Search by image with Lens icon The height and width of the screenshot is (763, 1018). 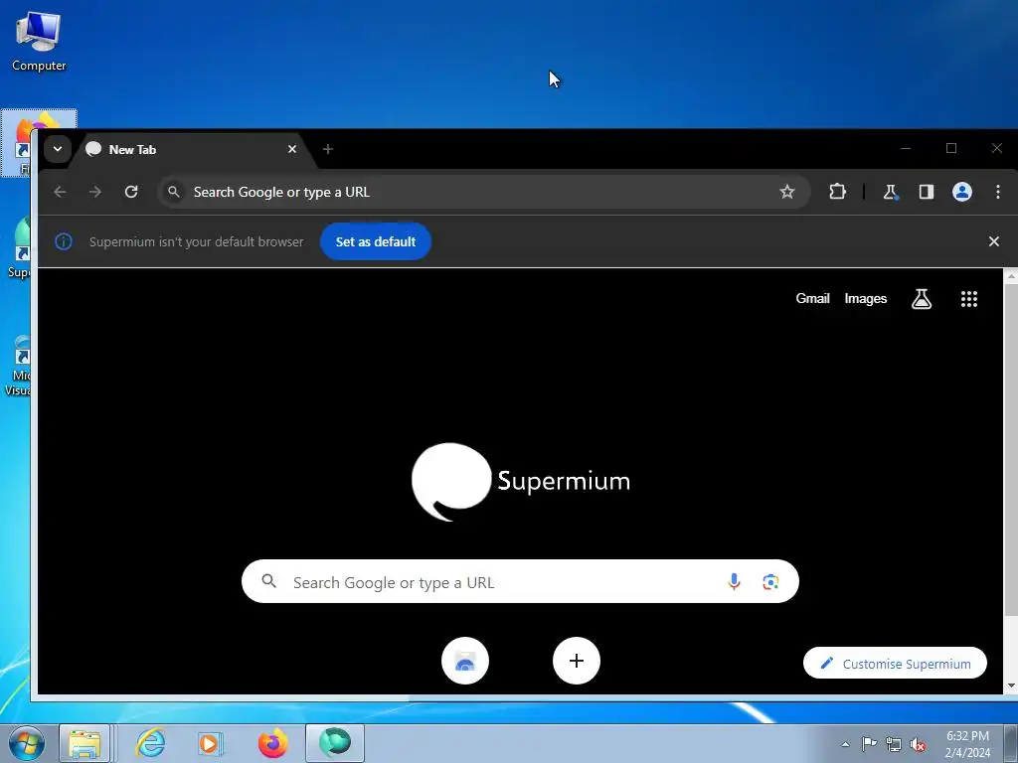point(770,582)
